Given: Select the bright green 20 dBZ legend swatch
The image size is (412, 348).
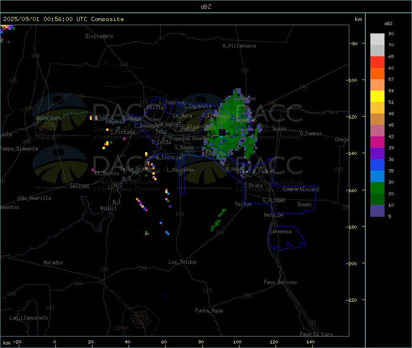Looking at the screenshot, I should (x=377, y=187).
